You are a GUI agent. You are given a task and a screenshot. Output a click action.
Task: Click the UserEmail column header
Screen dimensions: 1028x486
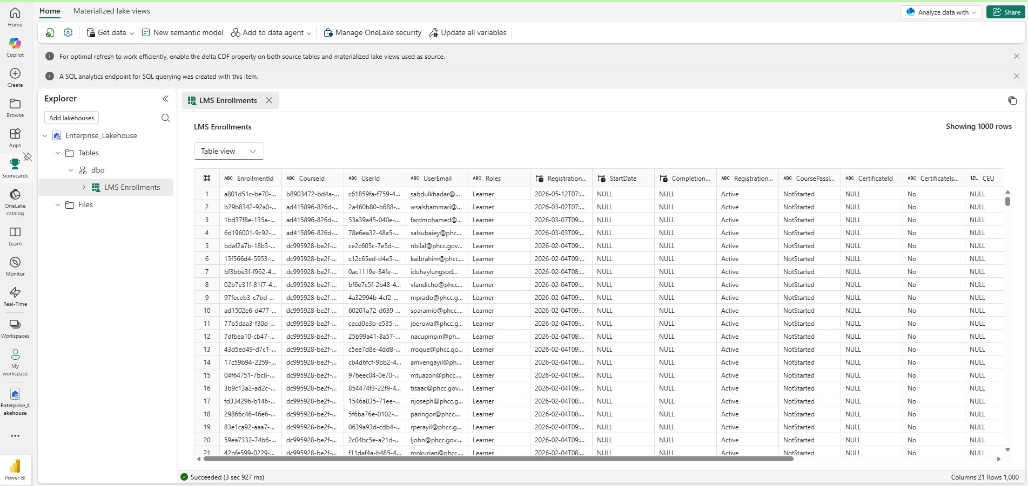coord(437,179)
